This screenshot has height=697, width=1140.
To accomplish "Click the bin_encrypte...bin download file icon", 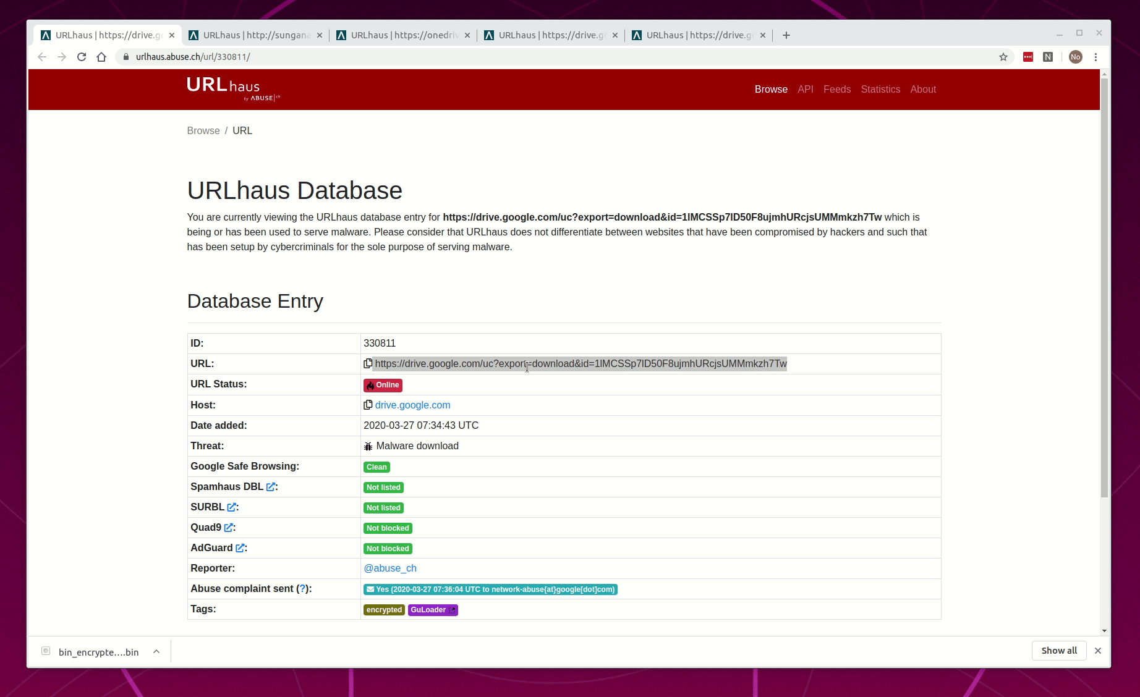I will click(x=46, y=651).
